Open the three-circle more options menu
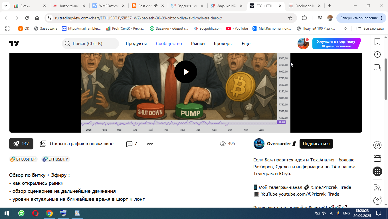 click(150, 144)
